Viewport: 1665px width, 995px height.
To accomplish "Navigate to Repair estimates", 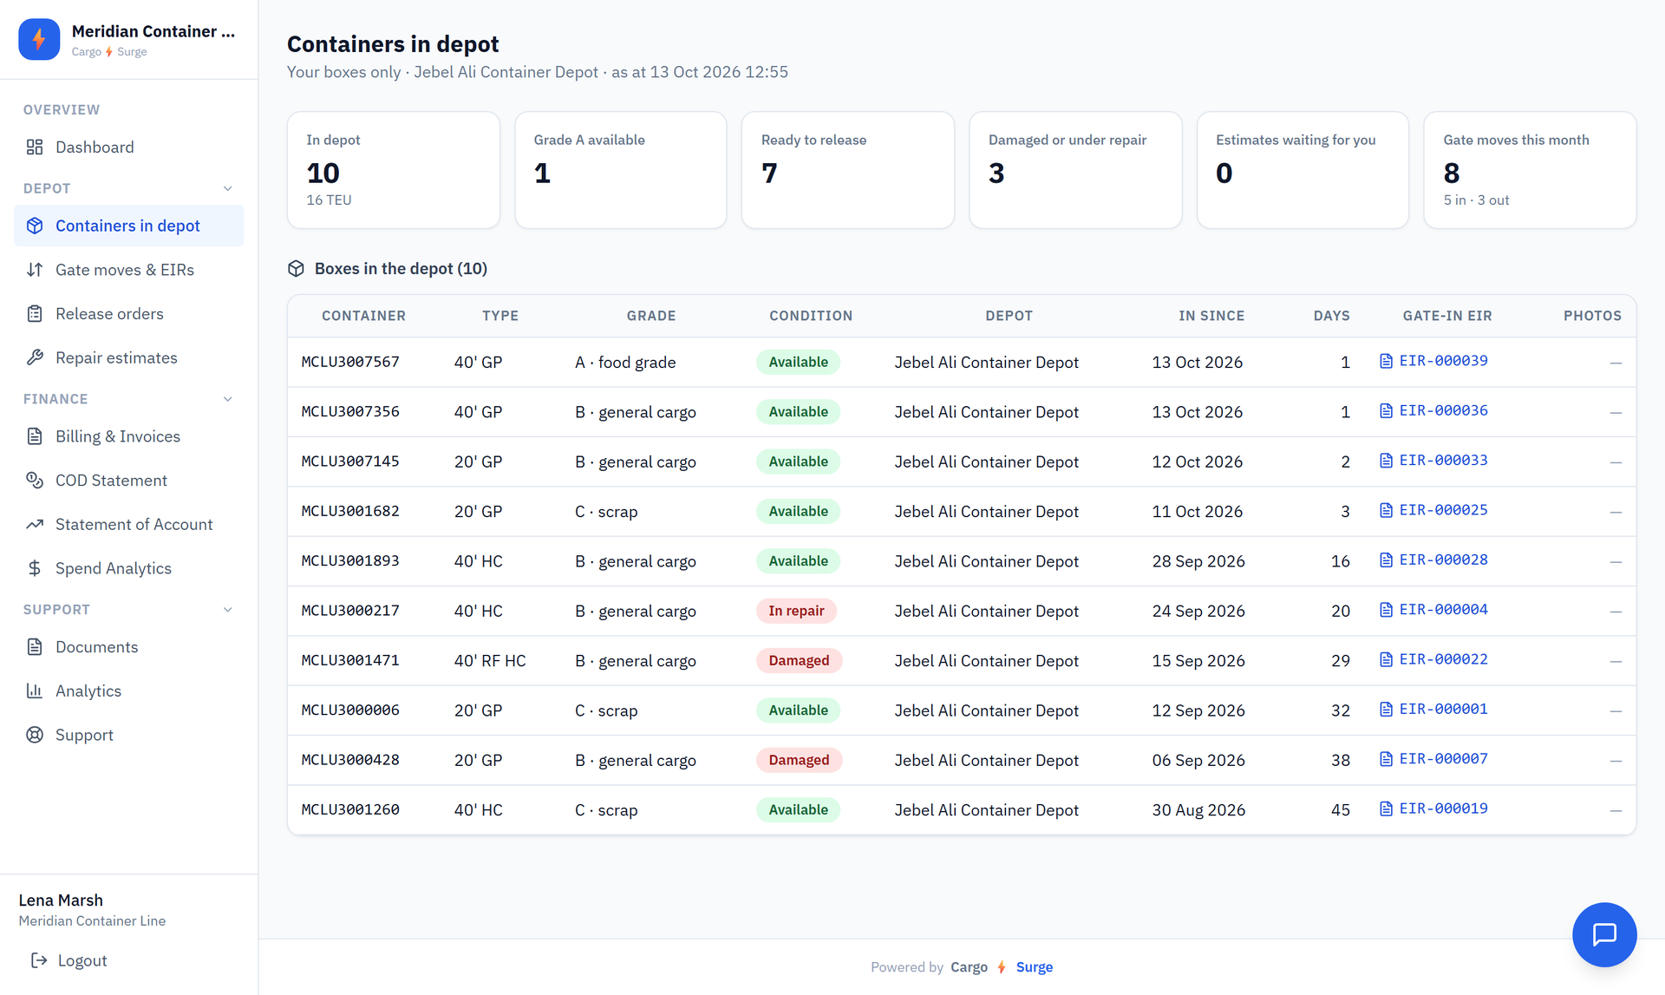I will [x=128, y=357].
